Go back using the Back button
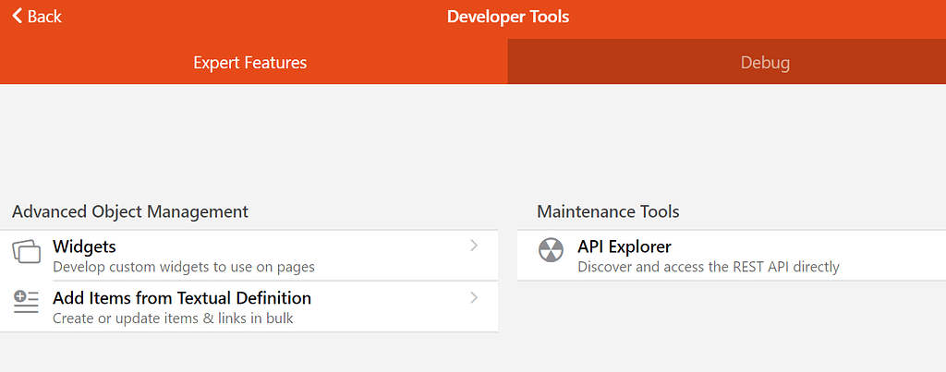The width and height of the screenshot is (946, 372). [x=37, y=17]
